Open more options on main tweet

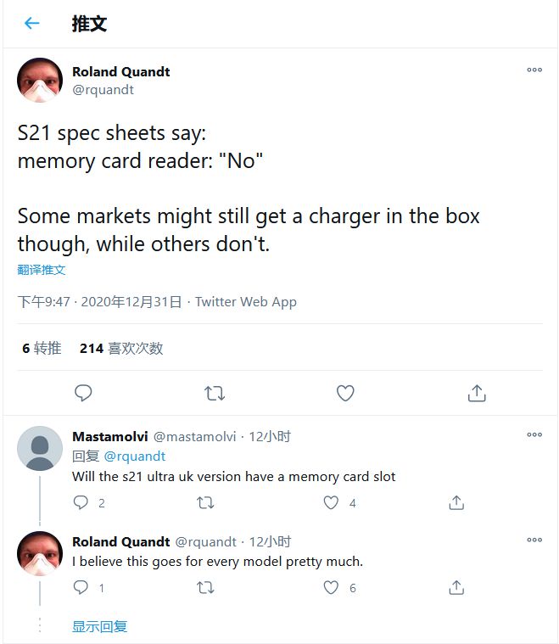534,70
